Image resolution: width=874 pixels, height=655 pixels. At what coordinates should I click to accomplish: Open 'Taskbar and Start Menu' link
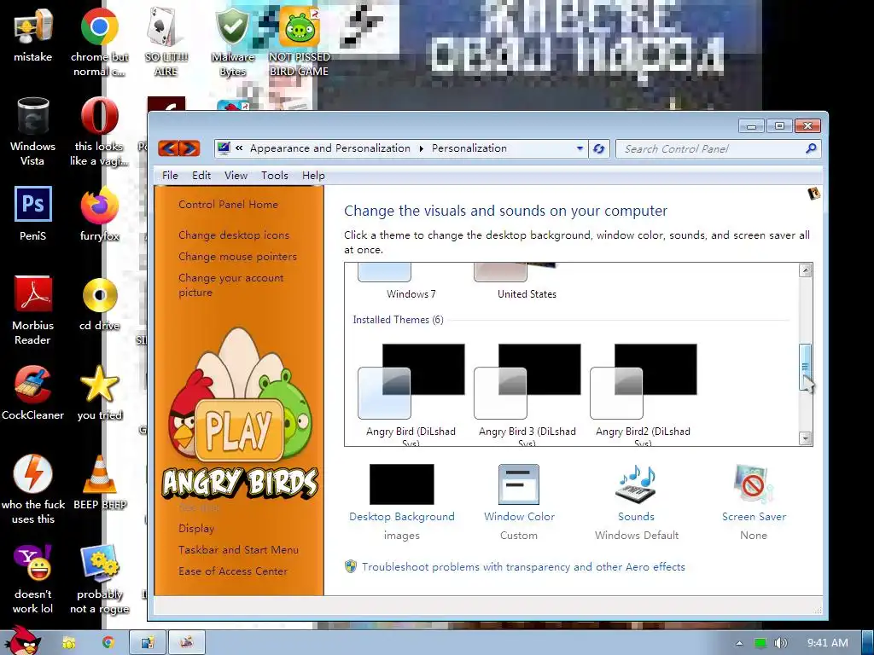coord(239,550)
